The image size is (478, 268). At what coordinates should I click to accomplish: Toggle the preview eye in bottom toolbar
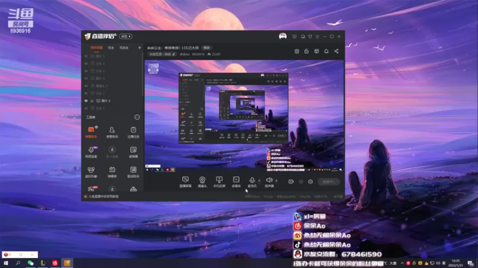pos(301,182)
